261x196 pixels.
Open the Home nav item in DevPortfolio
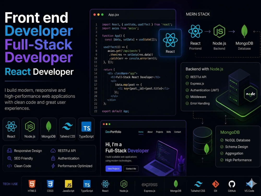pos(141,132)
